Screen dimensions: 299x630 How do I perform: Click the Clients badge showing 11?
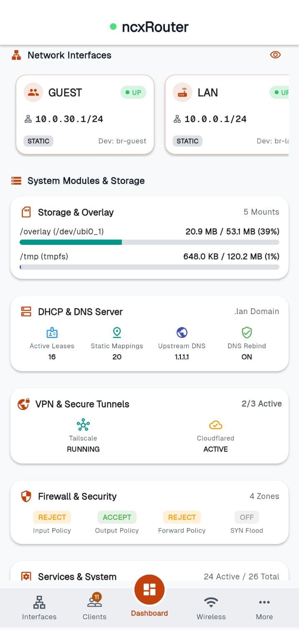coord(97,597)
